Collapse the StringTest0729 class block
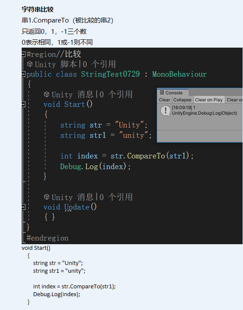The width and height of the screenshot is (243, 310). pyautogui.click(x=23, y=74)
